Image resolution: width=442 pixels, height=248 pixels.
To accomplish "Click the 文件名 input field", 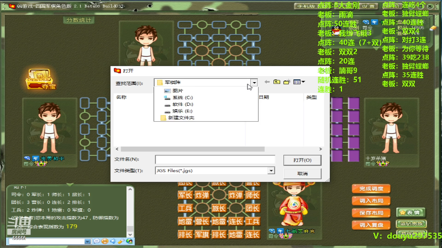I will tap(215, 159).
